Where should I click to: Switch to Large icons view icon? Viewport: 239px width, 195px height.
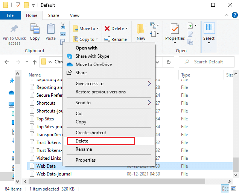point(233,189)
